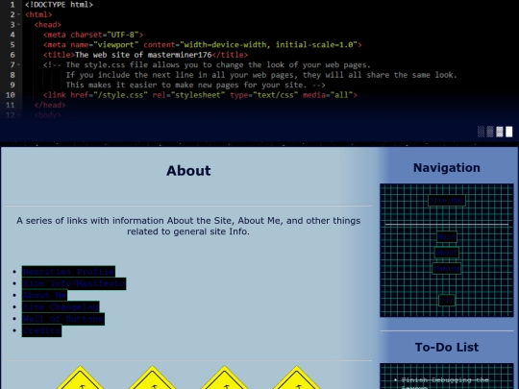Click line number 6 in the gutter

click(12, 55)
